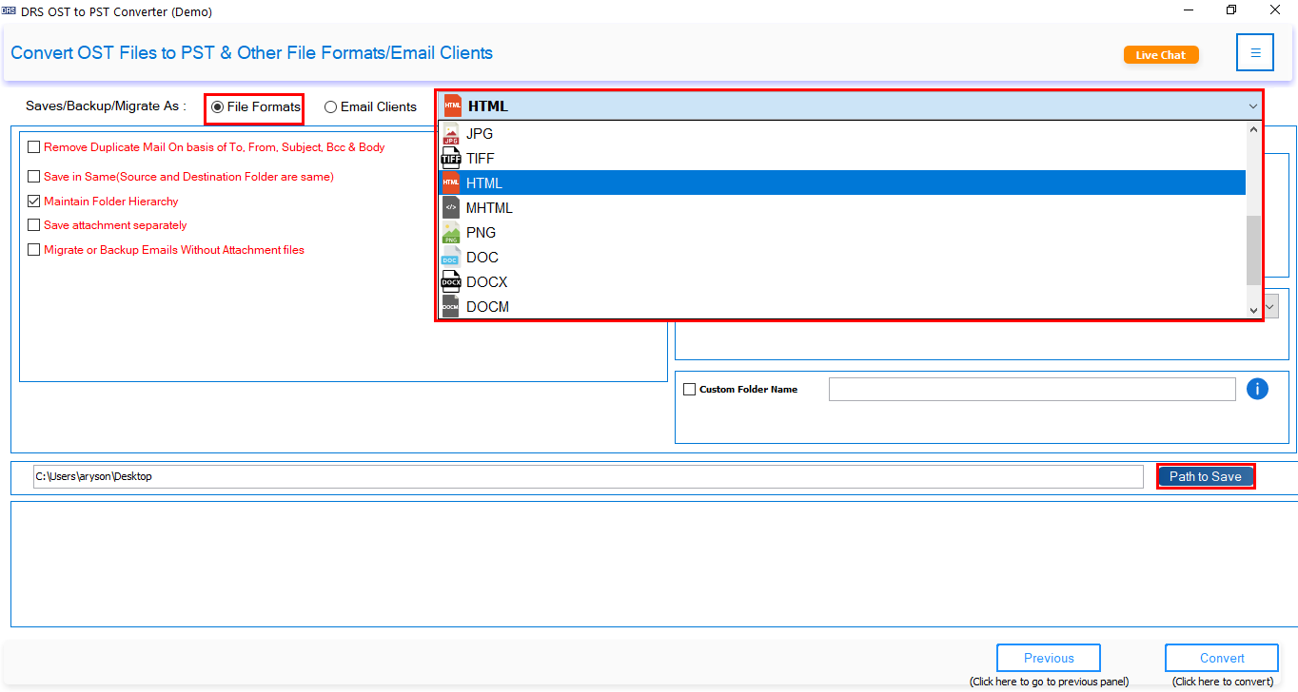Collapse the HTML format dropdown arrow
The image size is (1298, 692).
pos(1253,106)
